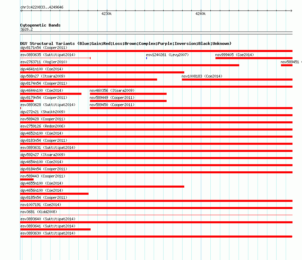Open dgv4654n100 (Coe2014) variant label
This screenshot has width=302, height=260.
pyautogui.click(x=42, y=162)
